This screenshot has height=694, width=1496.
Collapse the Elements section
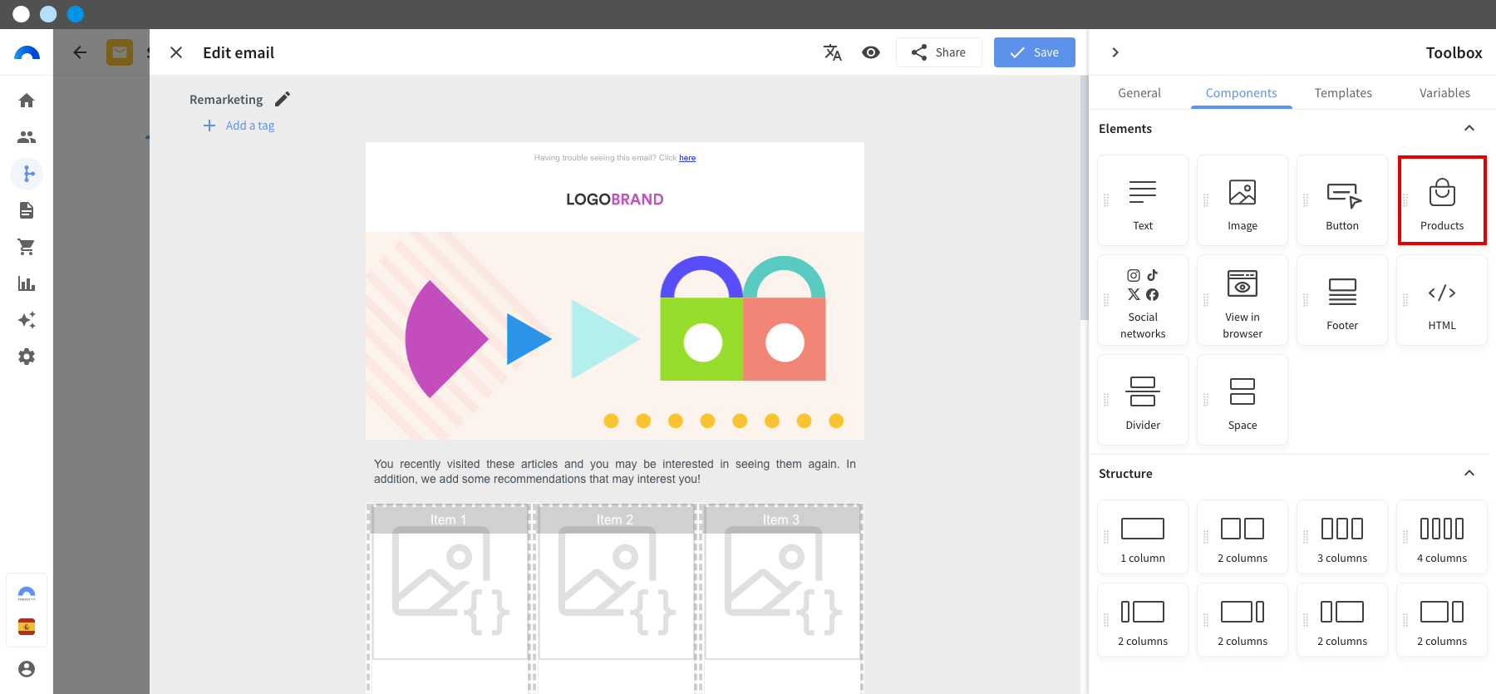point(1469,128)
